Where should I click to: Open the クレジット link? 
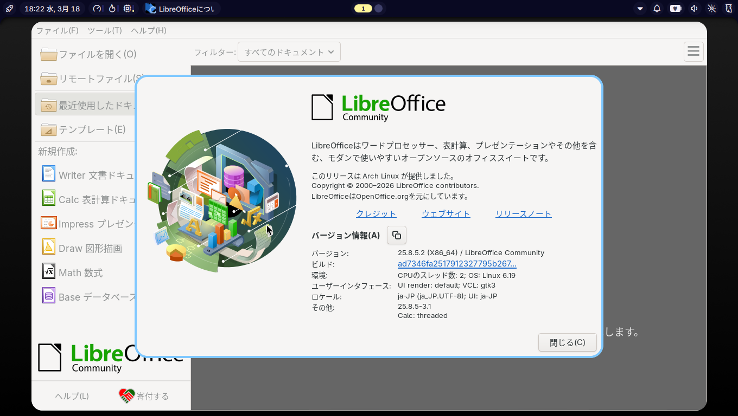[376, 214]
